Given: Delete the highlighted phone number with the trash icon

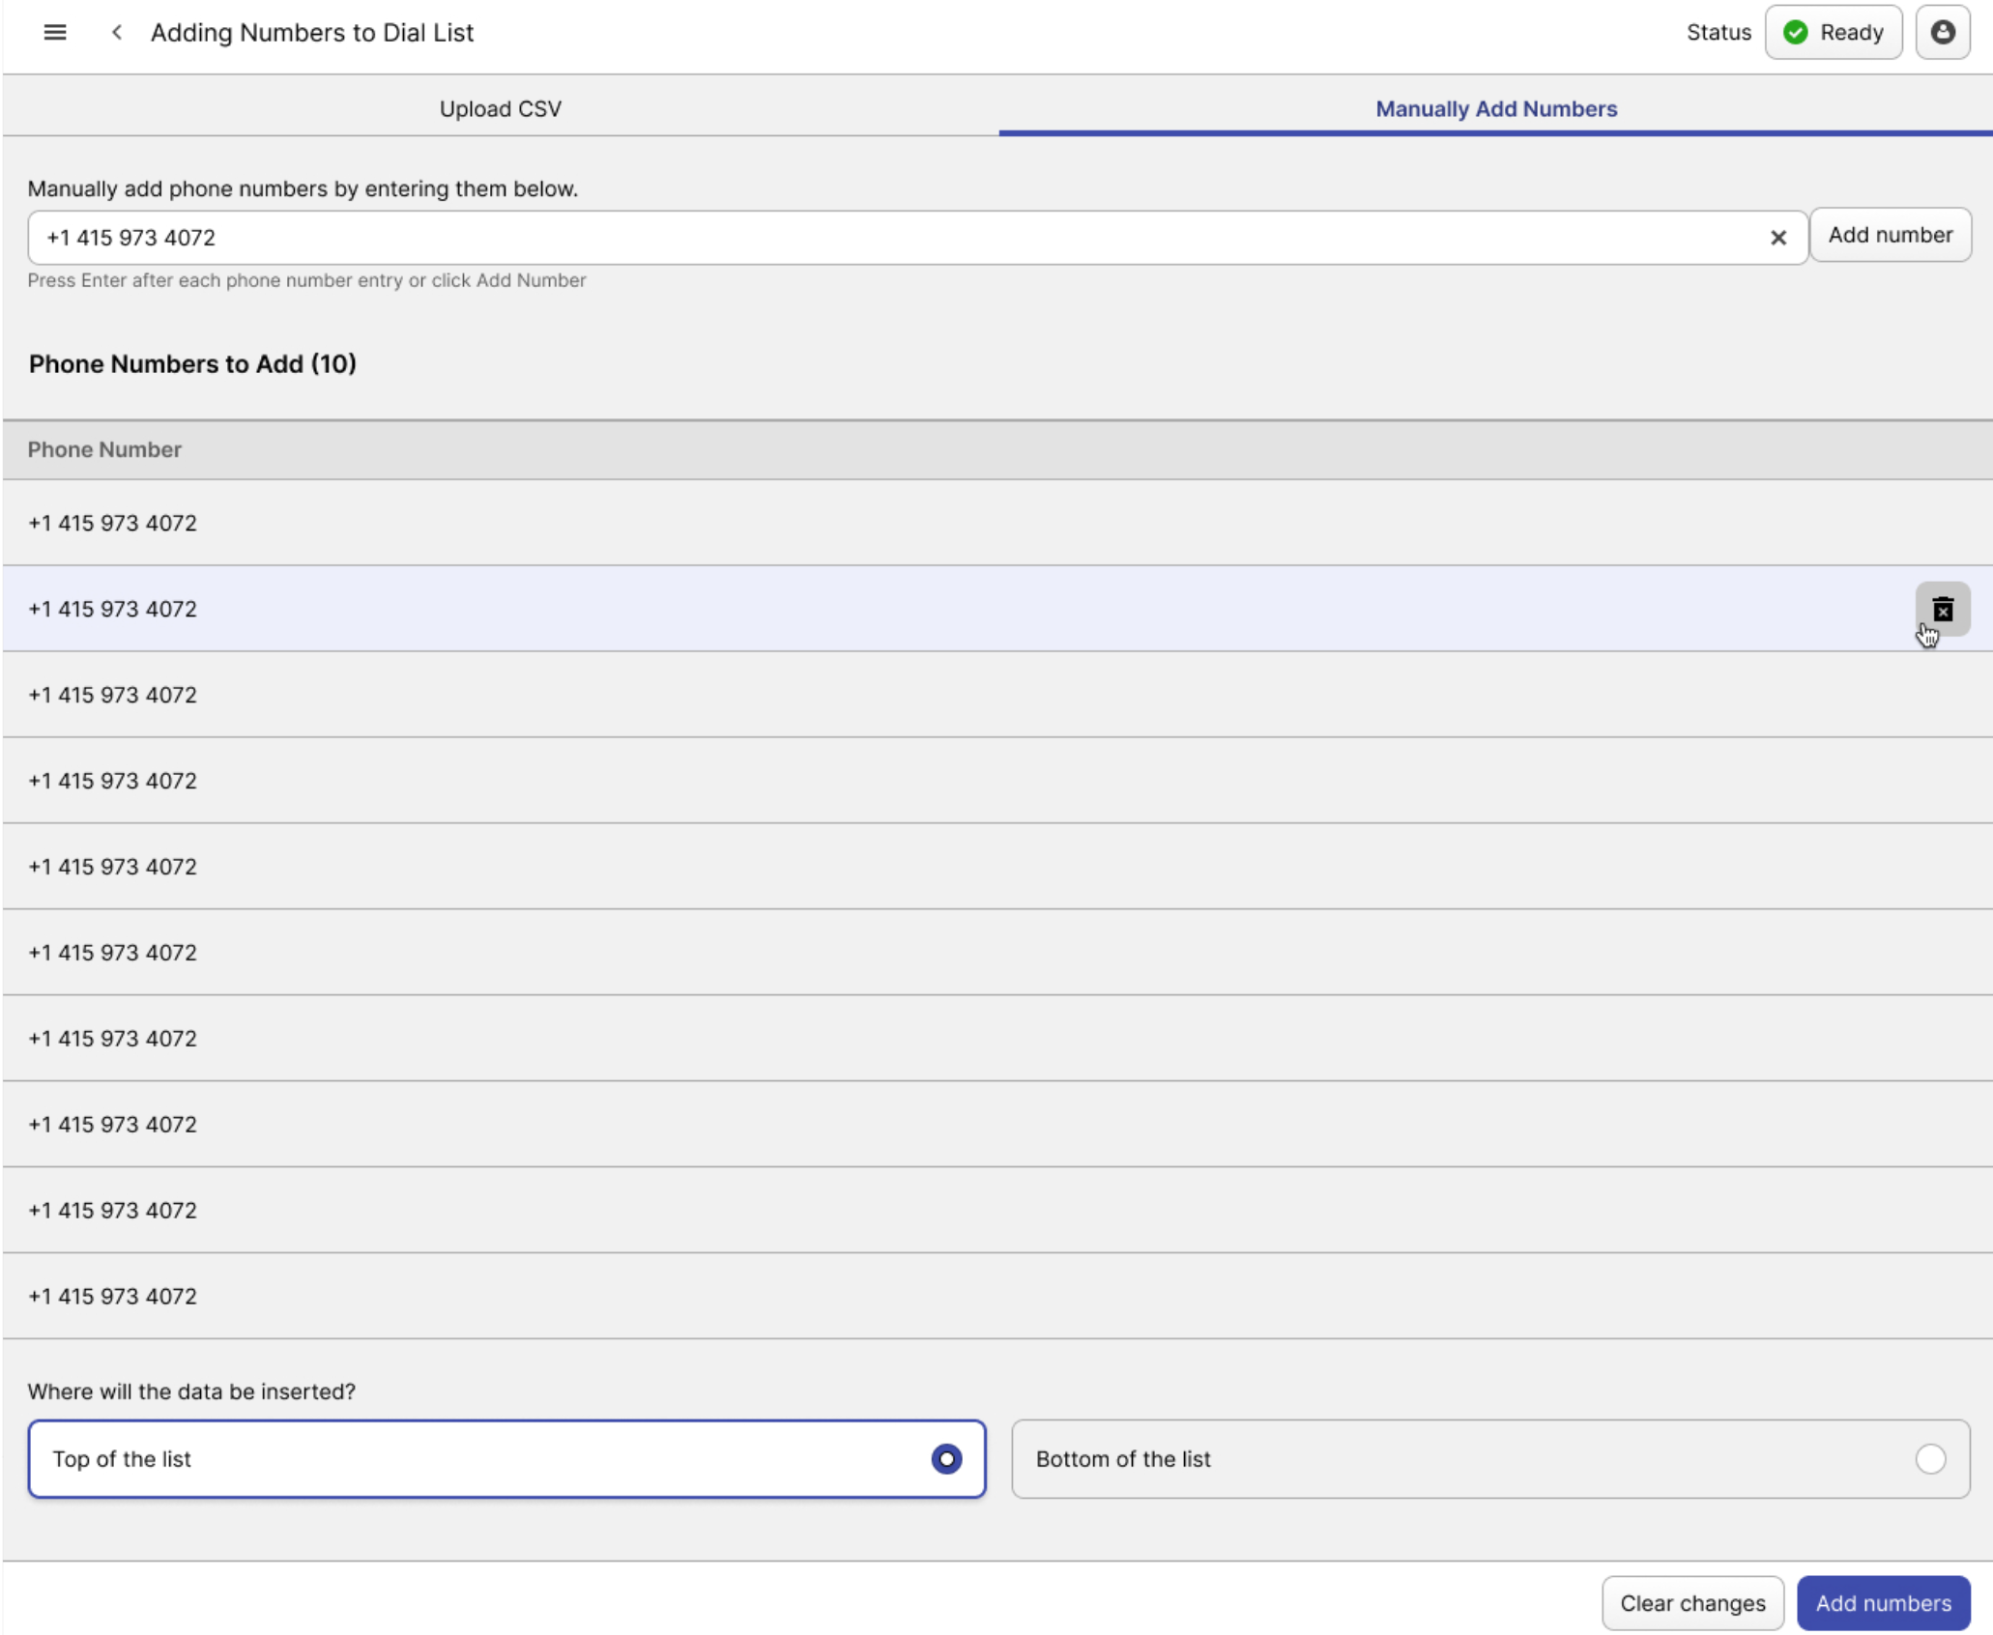Looking at the screenshot, I should 1942,610.
